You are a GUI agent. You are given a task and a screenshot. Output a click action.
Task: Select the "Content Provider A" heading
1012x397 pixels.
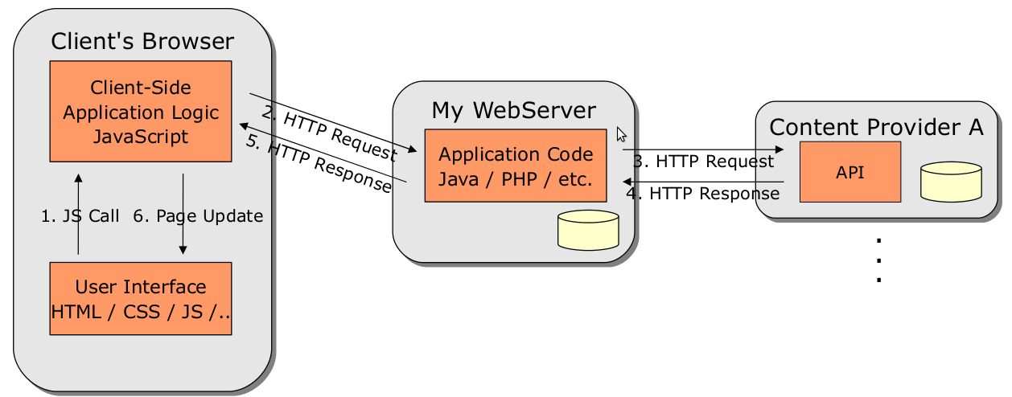click(x=876, y=127)
